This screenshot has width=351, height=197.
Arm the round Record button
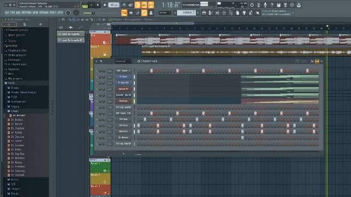pyautogui.click(x=105, y=5)
